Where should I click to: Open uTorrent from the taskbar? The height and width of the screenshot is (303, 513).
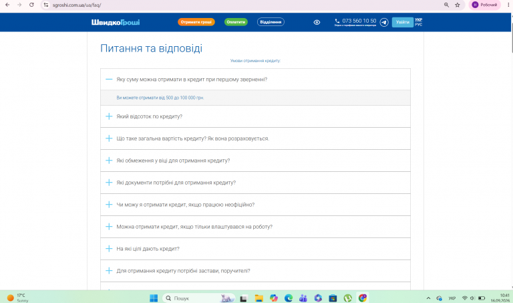[x=348, y=298]
